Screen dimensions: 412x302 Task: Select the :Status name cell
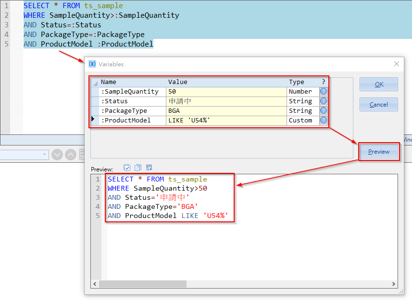point(133,101)
